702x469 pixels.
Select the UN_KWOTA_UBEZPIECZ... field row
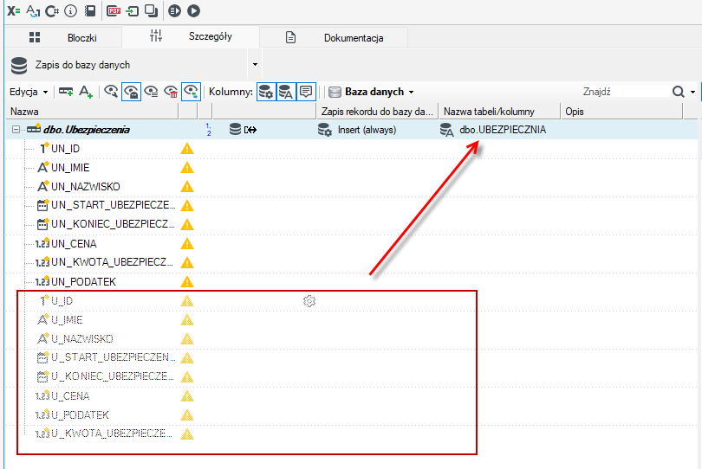[352, 262]
